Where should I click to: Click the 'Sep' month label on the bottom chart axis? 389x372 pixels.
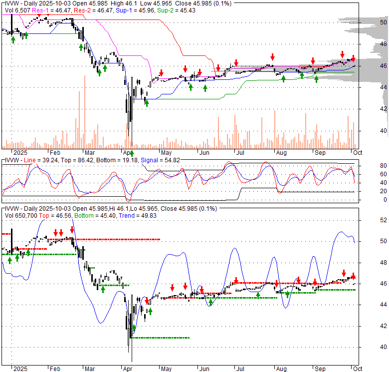pyautogui.click(x=320, y=369)
